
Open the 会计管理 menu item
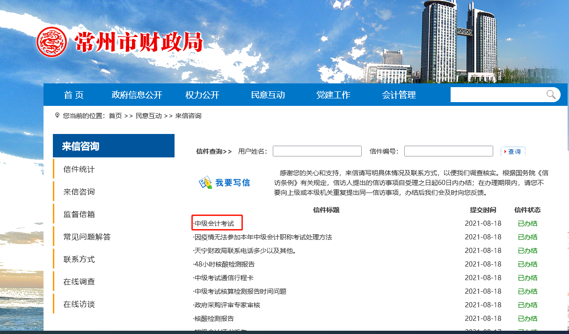(399, 95)
